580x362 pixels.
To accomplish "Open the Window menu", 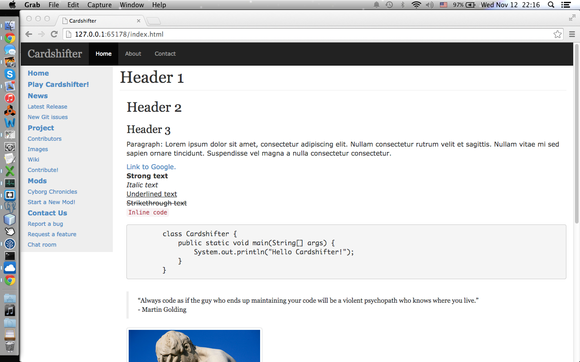I will (x=132, y=5).
